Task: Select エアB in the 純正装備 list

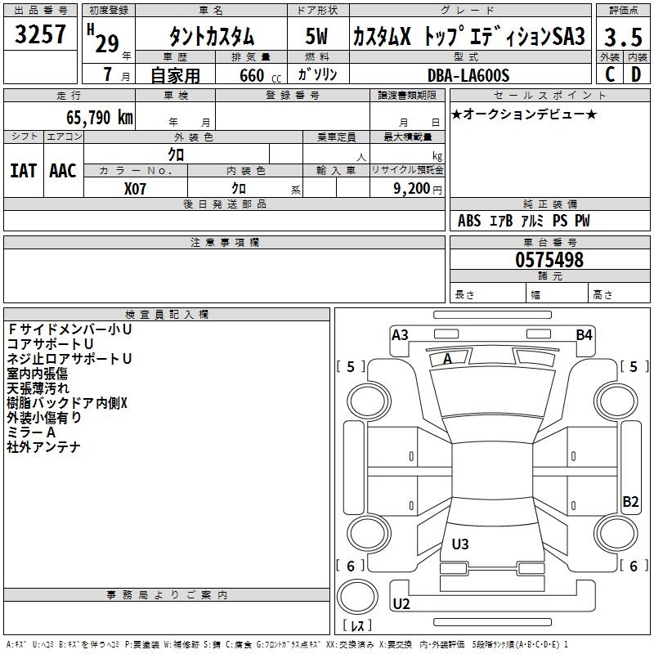Action: (501, 221)
